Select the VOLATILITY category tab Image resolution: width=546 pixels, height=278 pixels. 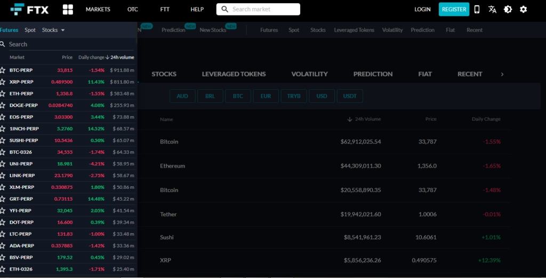(x=309, y=74)
